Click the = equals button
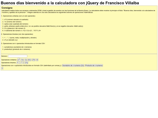 tap(2, 68)
